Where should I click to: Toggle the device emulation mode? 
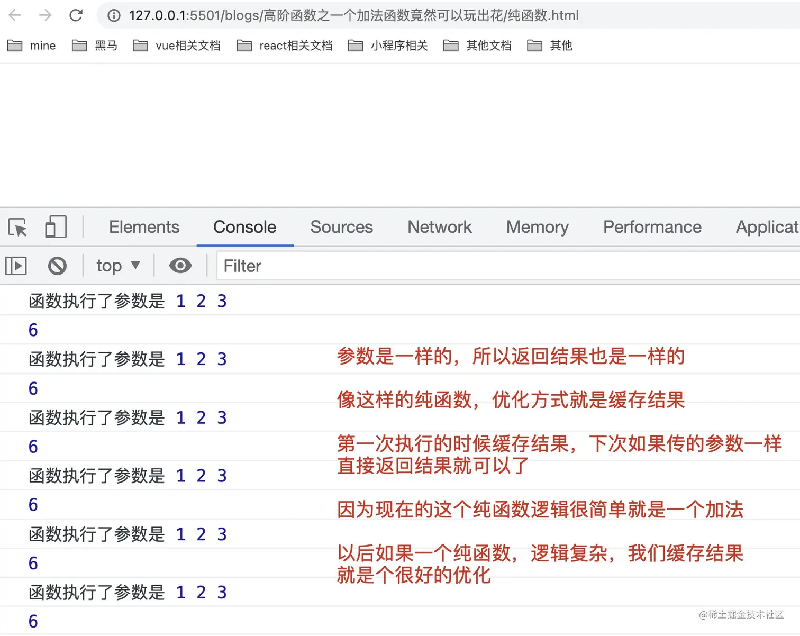(x=55, y=227)
